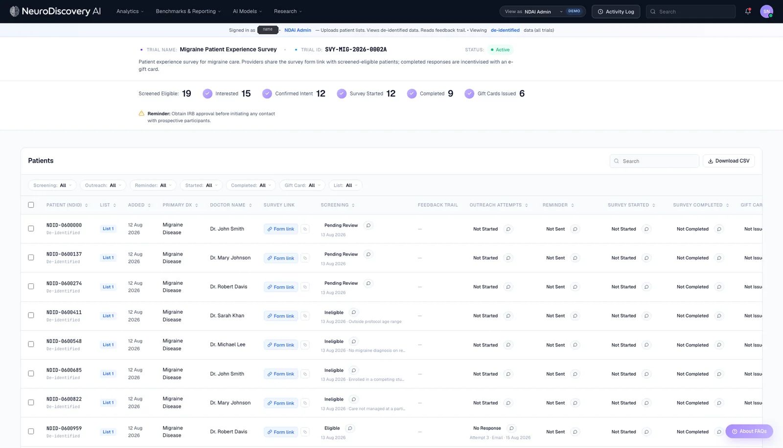The width and height of the screenshot is (783, 448).
Task: Click the top navigation Search field
Action: point(691,11)
